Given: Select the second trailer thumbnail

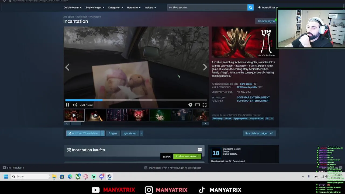Looking at the screenshot, I should [x=95, y=115].
